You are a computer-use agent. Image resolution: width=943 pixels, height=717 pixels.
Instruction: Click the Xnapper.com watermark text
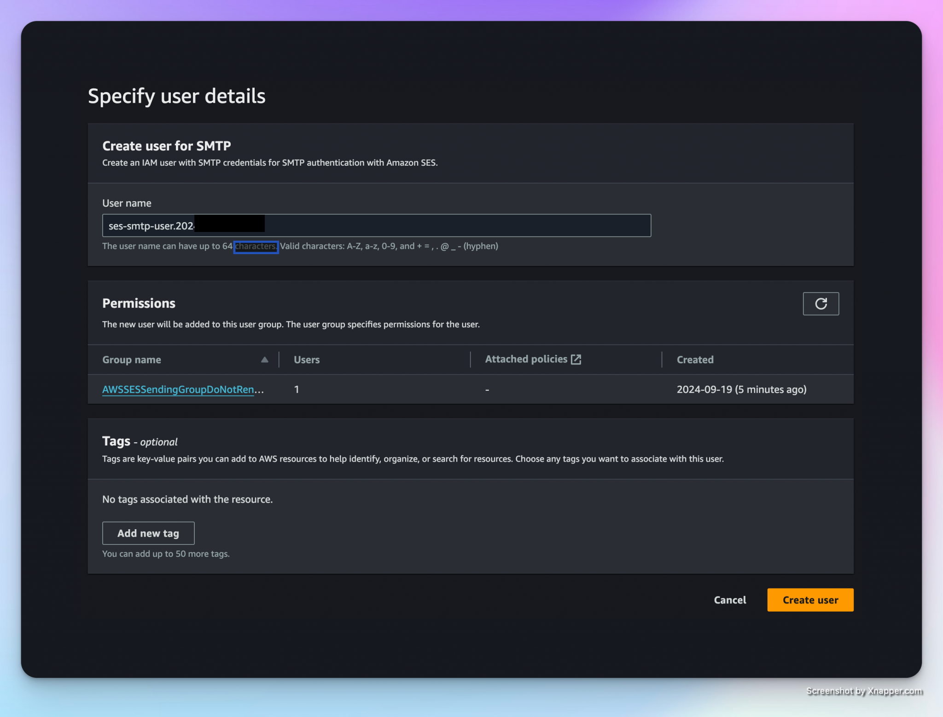894,691
